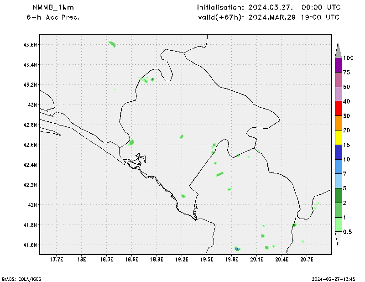The height and width of the screenshot is (282, 365).
Task: Click the gray triangle atop the legend
Action: [338, 50]
